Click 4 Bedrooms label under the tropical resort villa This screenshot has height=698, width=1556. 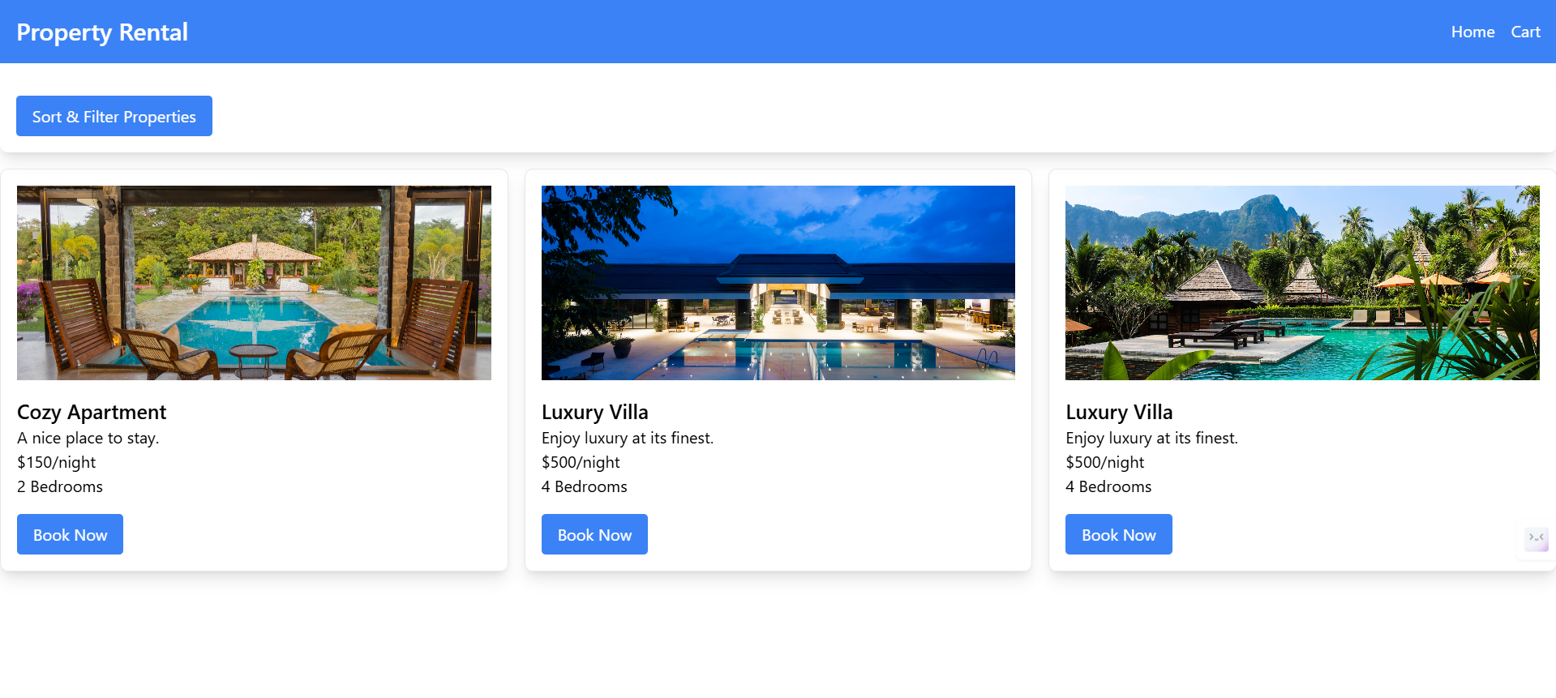[1108, 486]
